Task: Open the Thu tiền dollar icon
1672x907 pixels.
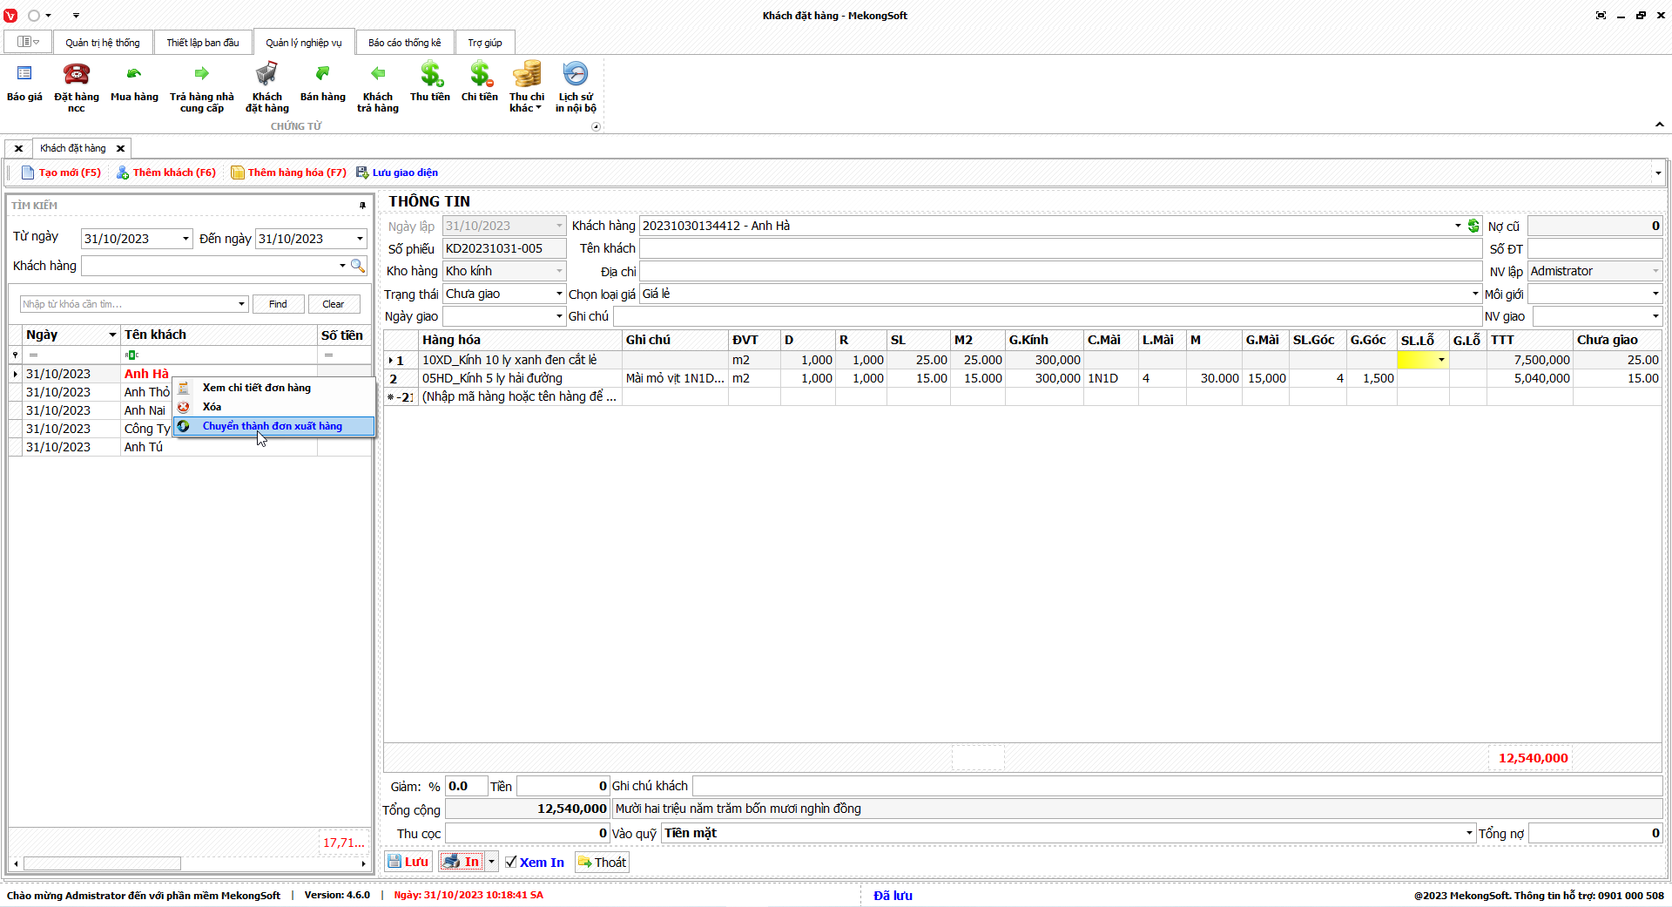Action: coord(430,75)
